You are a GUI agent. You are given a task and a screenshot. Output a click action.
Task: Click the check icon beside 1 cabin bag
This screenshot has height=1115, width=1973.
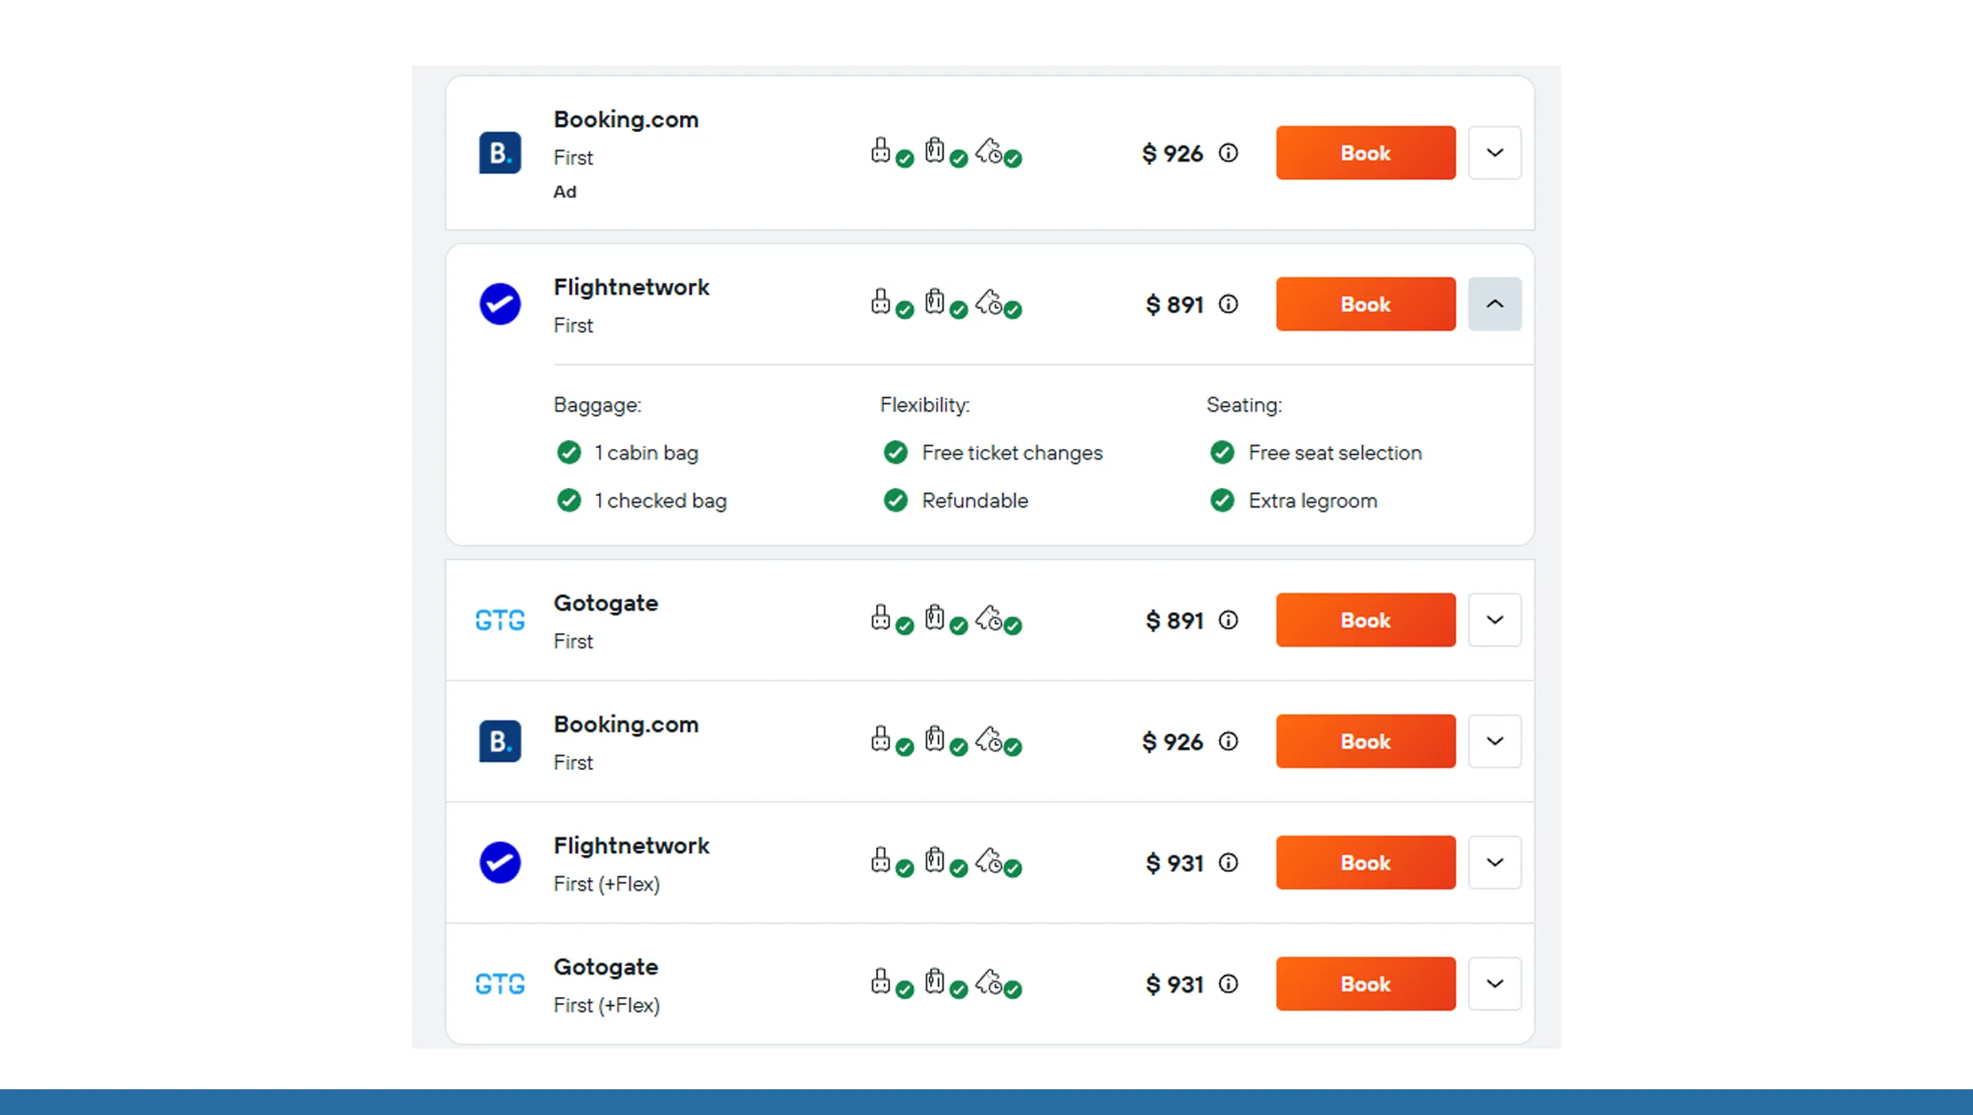pos(569,451)
